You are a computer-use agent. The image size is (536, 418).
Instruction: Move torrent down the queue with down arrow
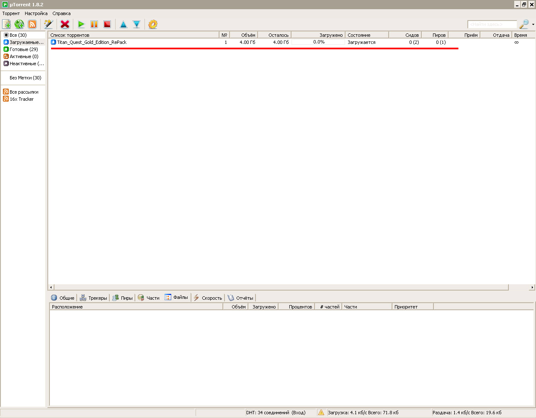(137, 24)
